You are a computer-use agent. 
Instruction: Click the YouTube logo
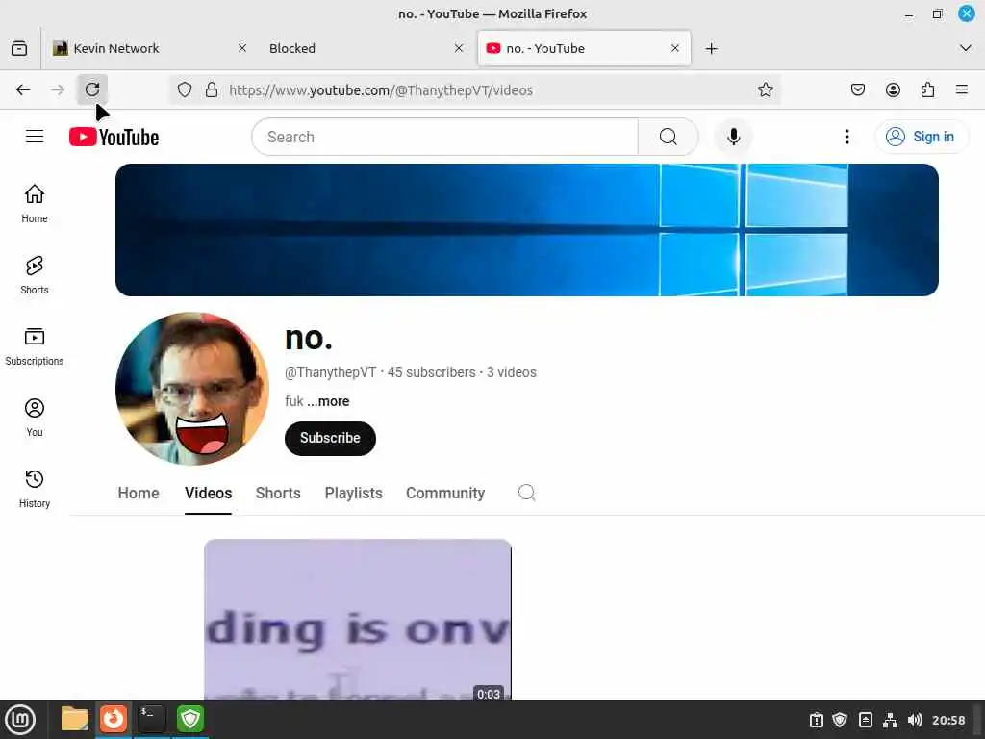click(x=114, y=137)
